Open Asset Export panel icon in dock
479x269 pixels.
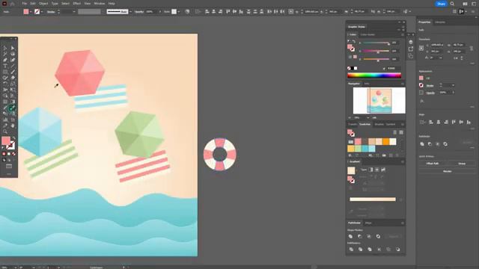pos(411,49)
